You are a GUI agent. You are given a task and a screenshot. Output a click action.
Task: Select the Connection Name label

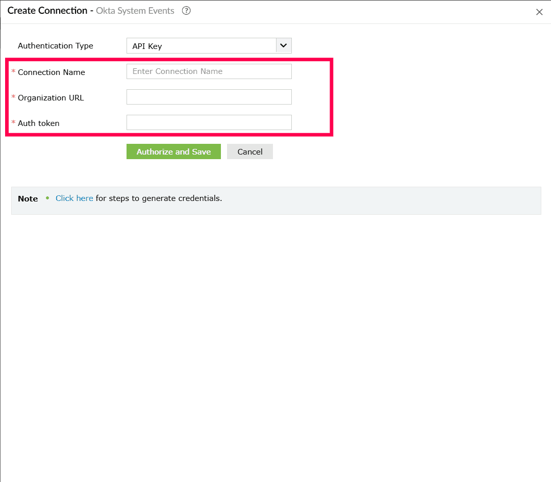[52, 72]
